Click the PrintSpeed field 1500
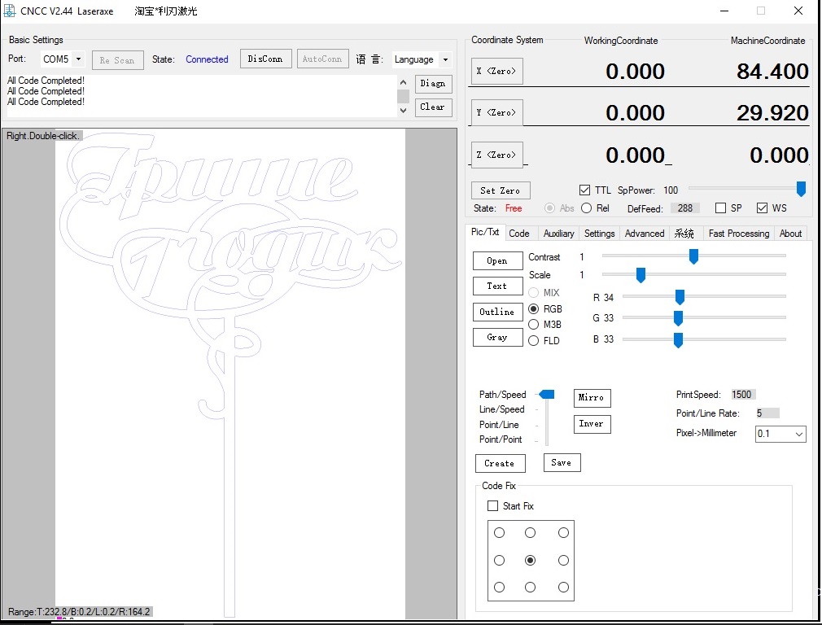The height and width of the screenshot is (625, 822). 743,395
